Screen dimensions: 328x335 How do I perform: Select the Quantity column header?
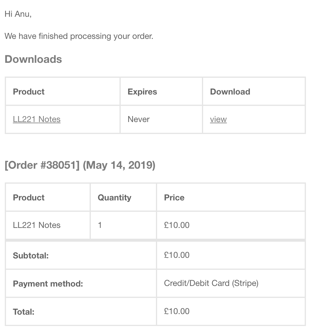114,197
